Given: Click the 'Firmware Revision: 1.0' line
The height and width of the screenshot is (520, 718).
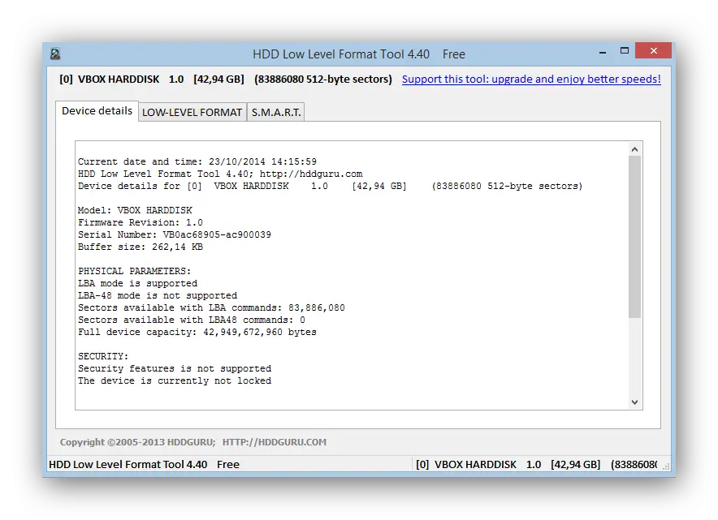Looking at the screenshot, I should [x=141, y=222].
